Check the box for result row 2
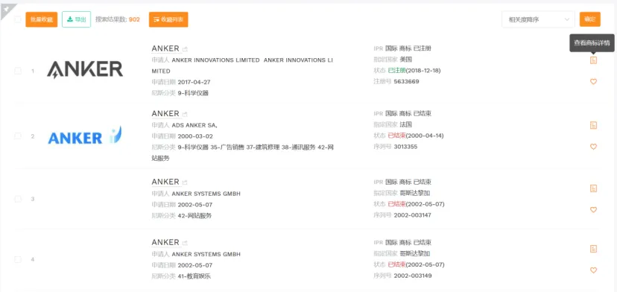617x292 pixels. (x=18, y=136)
